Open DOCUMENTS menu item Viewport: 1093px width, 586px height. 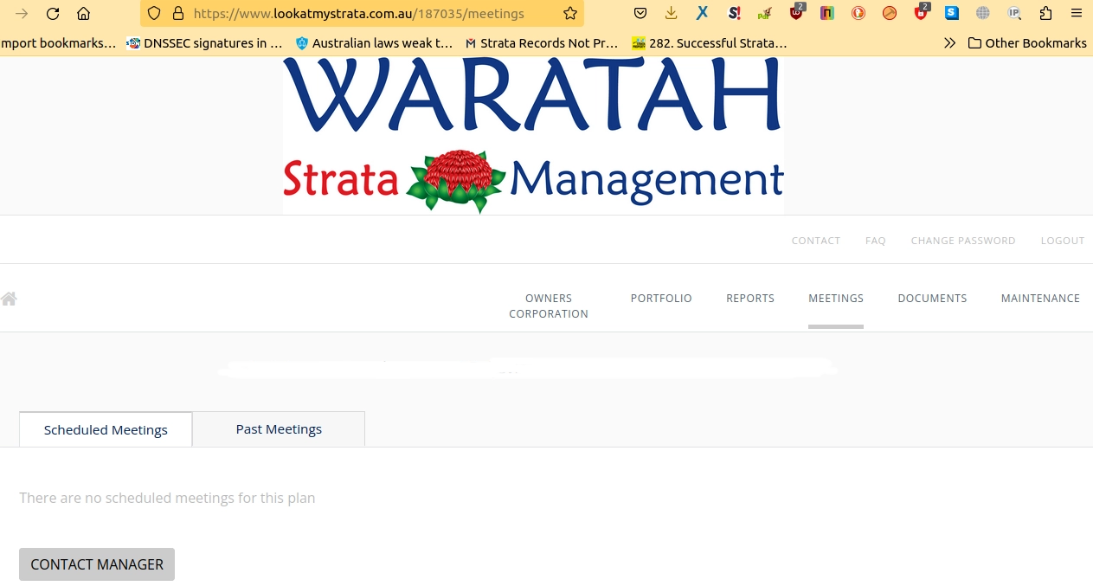[x=932, y=298]
